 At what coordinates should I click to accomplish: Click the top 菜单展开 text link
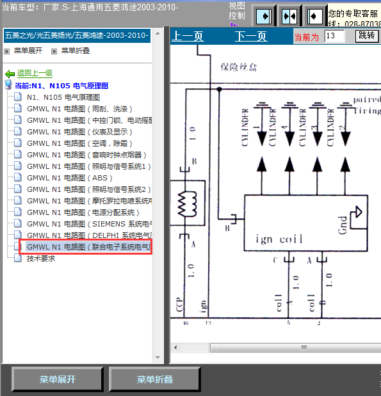pyautogui.click(x=28, y=51)
